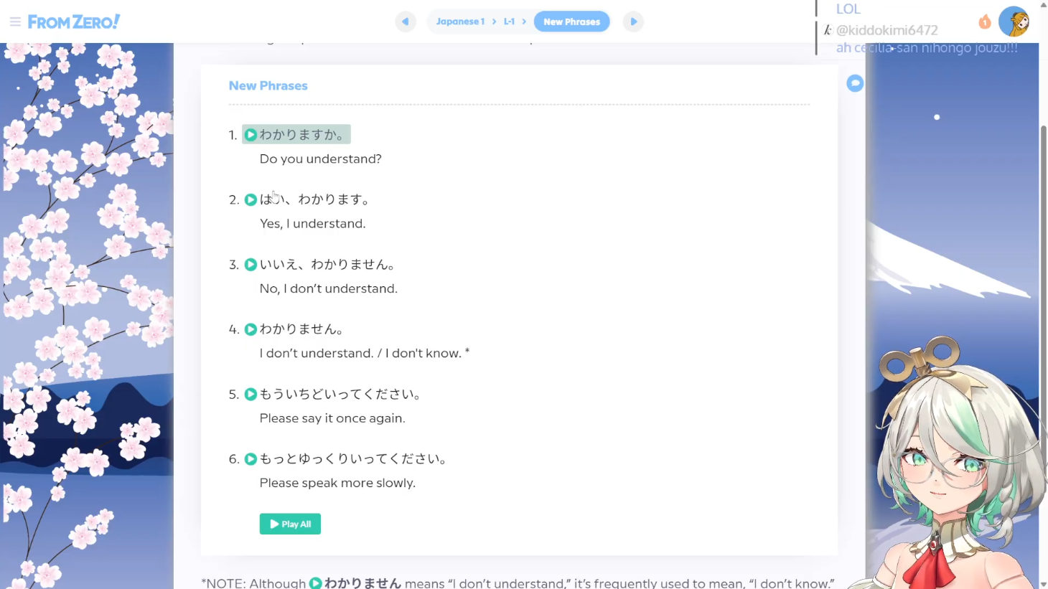Open the hamburger menu beside From Zero logo
The width and height of the screenshot is (1048, 589).
pos(14,22)
